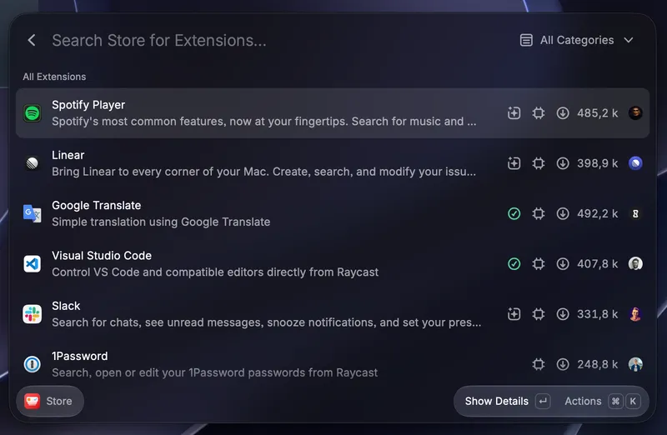Click the 331,8 k download count
This screenshot has height=435, width=667.
597,314
